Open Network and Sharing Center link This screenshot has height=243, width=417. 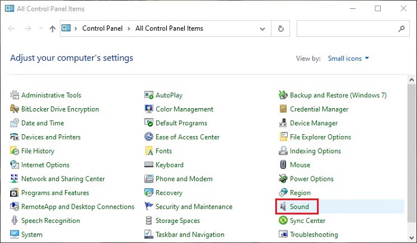63,178
